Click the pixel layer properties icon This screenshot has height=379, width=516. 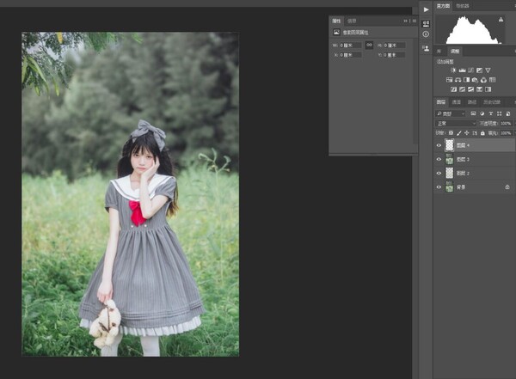click(x=336, y=32)
